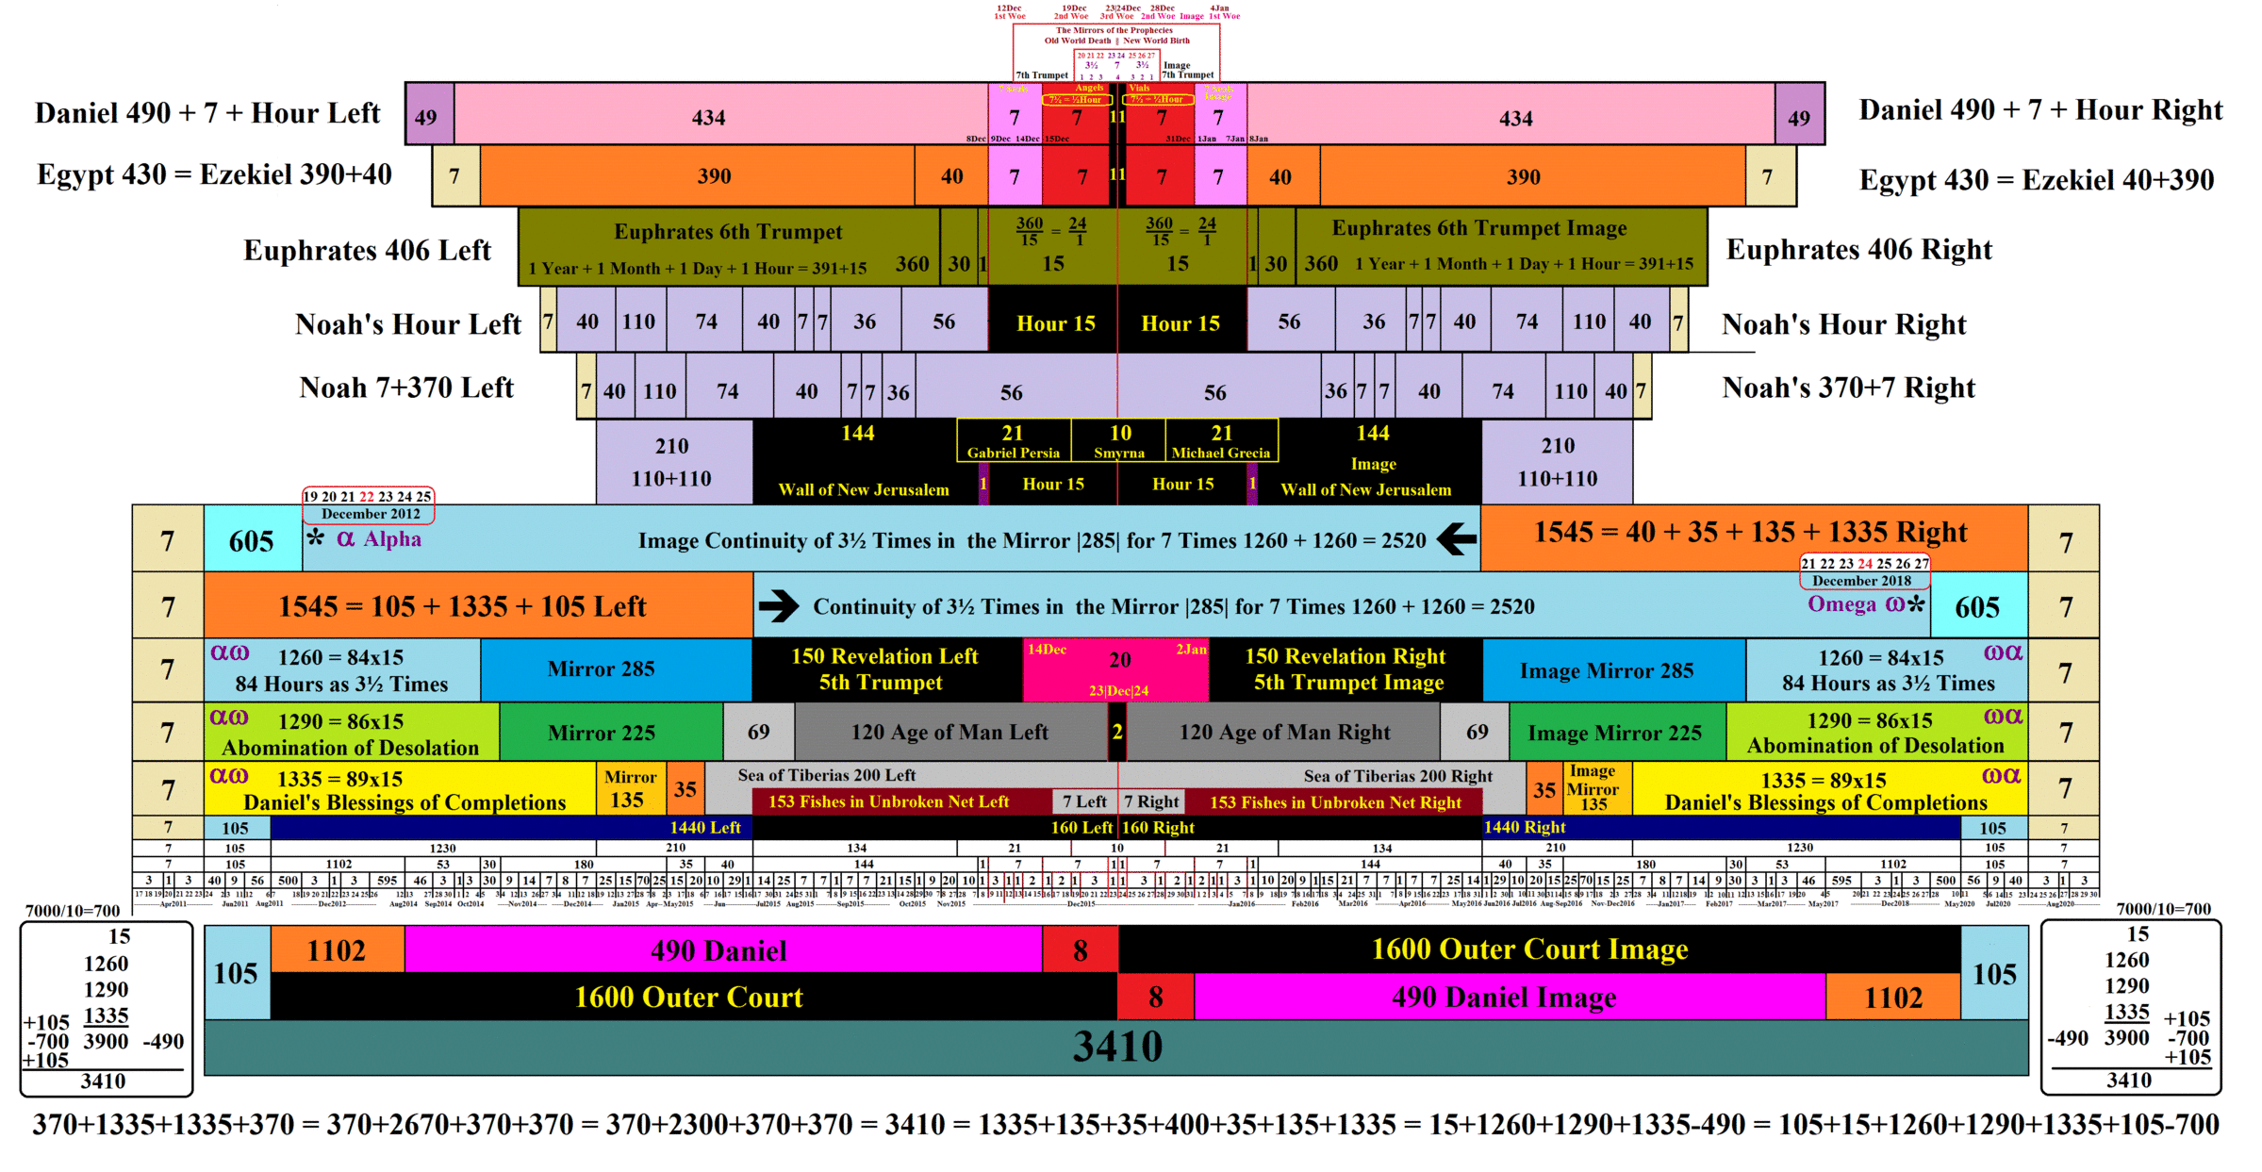Viewport: 2262px width, 1172px height.
Task: Click the orange '1102' cell beside 490 Daniel Image
Action: pos(1893,997)
